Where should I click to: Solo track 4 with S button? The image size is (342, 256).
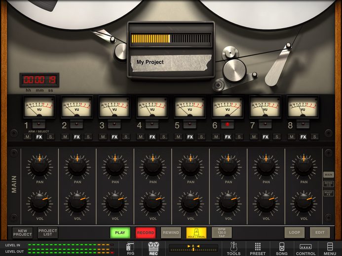point(164,137)
